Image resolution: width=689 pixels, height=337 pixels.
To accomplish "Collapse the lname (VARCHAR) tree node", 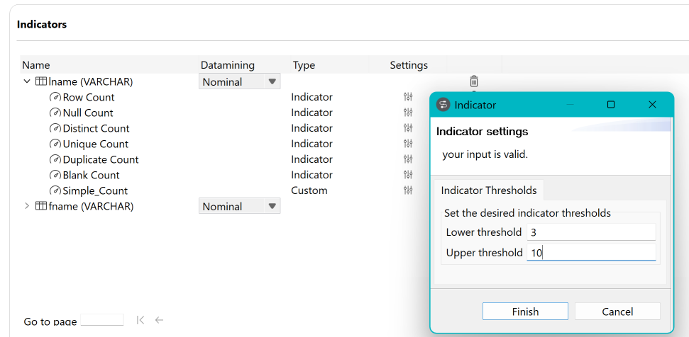I will (x=27, y=81).
